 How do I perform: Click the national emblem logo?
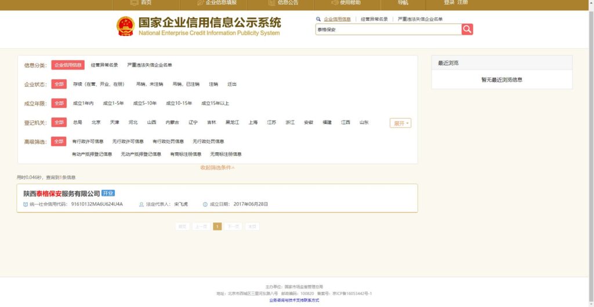(125, 26)
